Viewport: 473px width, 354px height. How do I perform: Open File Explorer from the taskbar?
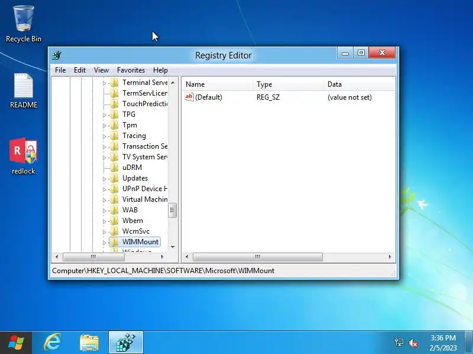[89, 343]
